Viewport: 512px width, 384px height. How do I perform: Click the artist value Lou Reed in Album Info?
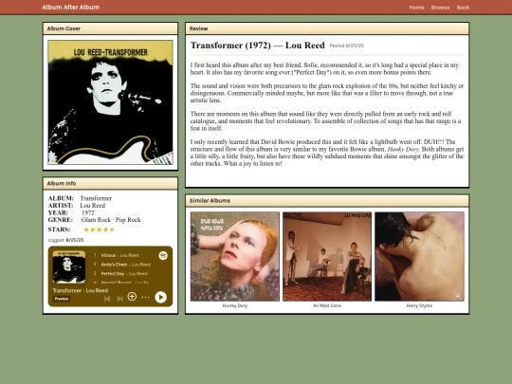(93, 206)
